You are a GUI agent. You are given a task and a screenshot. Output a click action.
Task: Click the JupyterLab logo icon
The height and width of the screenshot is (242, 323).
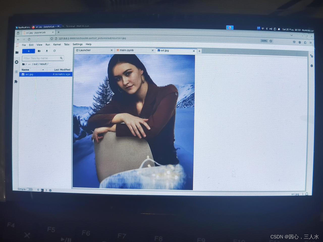click(x=17, y=45)
